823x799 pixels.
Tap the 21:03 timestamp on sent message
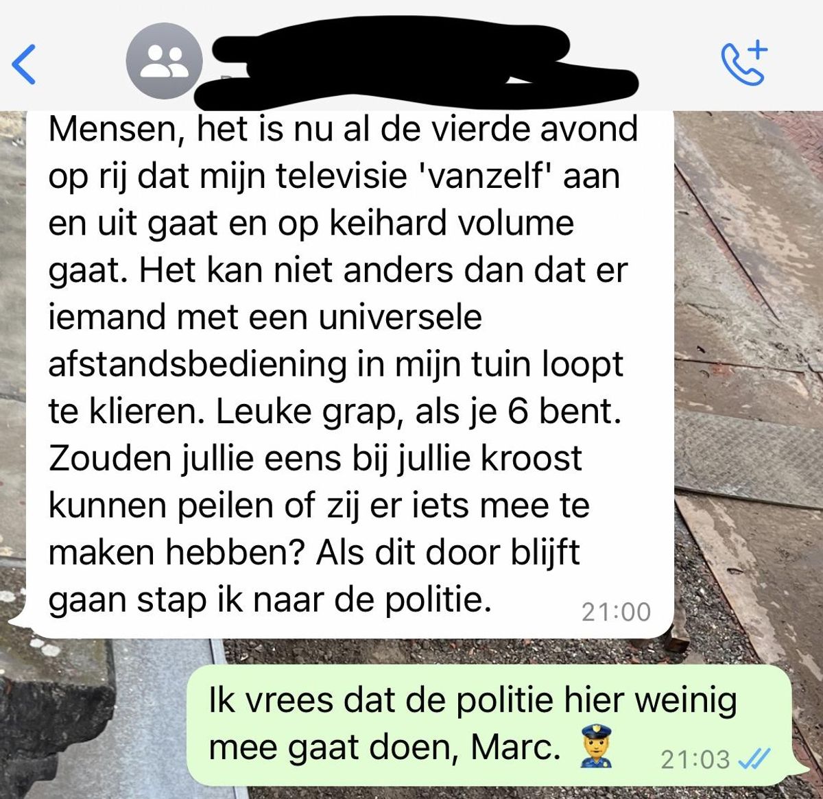coord(695,759)
